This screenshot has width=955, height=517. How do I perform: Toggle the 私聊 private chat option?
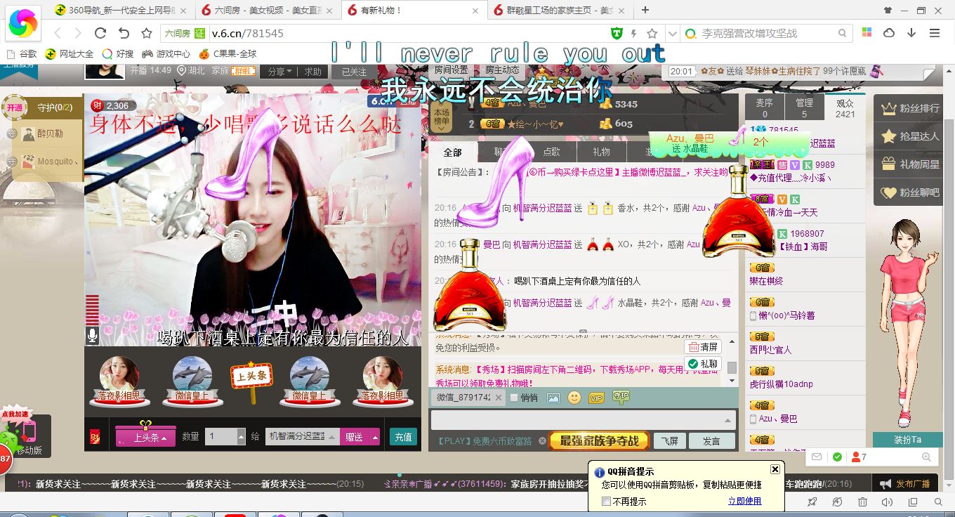(702, 363)
